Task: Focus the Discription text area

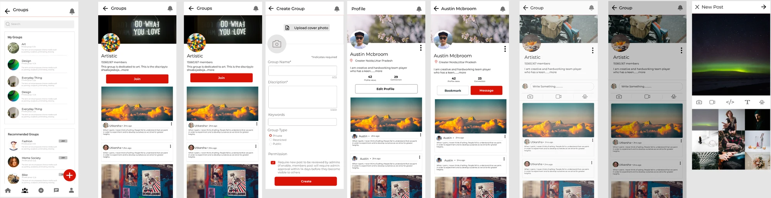Action: click(303, 97)
